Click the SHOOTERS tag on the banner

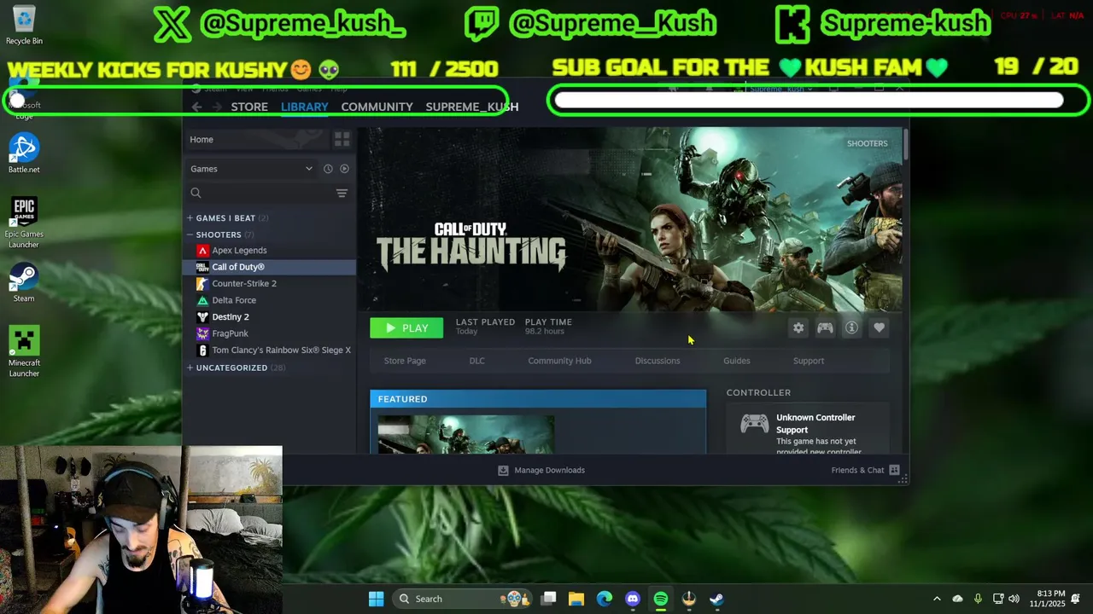tap(867, 143)
